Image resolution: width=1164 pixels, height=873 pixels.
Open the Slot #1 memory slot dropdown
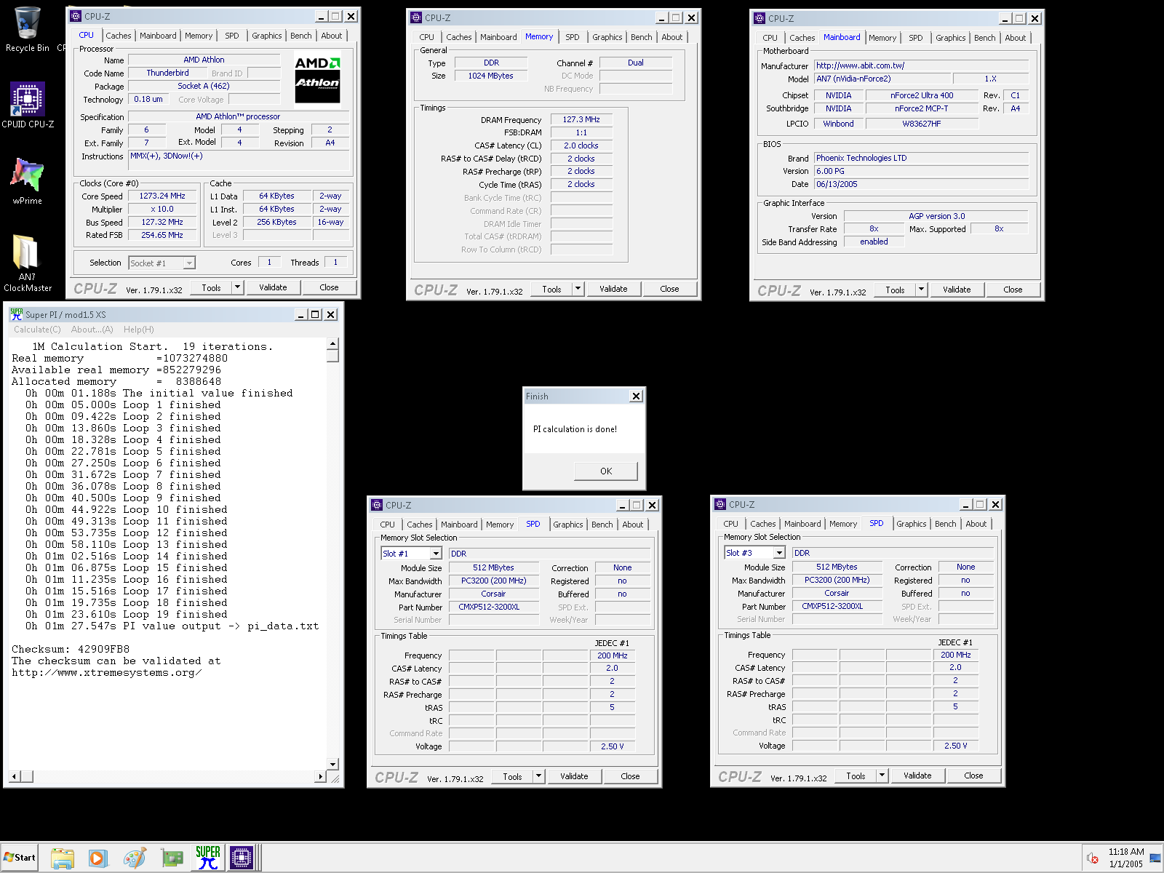[436, 554]
